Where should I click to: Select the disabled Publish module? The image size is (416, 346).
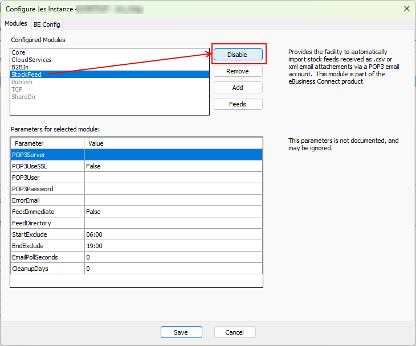click(109, 82)
